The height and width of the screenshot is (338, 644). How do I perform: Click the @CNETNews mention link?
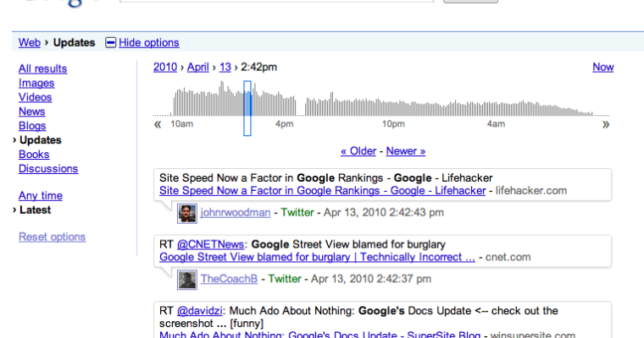point(211,244)
